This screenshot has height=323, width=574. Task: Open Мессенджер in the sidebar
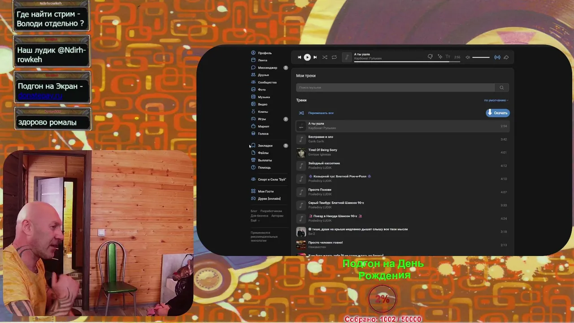[x=267, y=68]
